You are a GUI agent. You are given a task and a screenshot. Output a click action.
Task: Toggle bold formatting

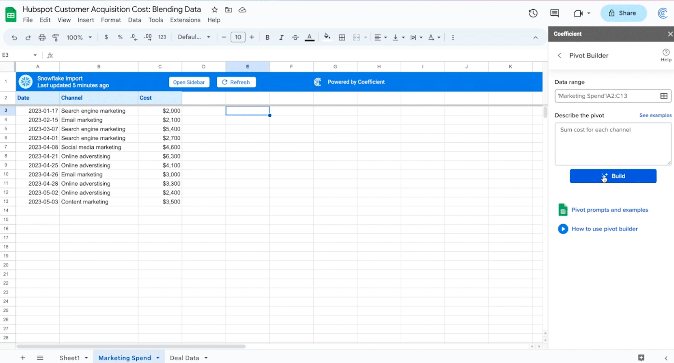point(267,37)
